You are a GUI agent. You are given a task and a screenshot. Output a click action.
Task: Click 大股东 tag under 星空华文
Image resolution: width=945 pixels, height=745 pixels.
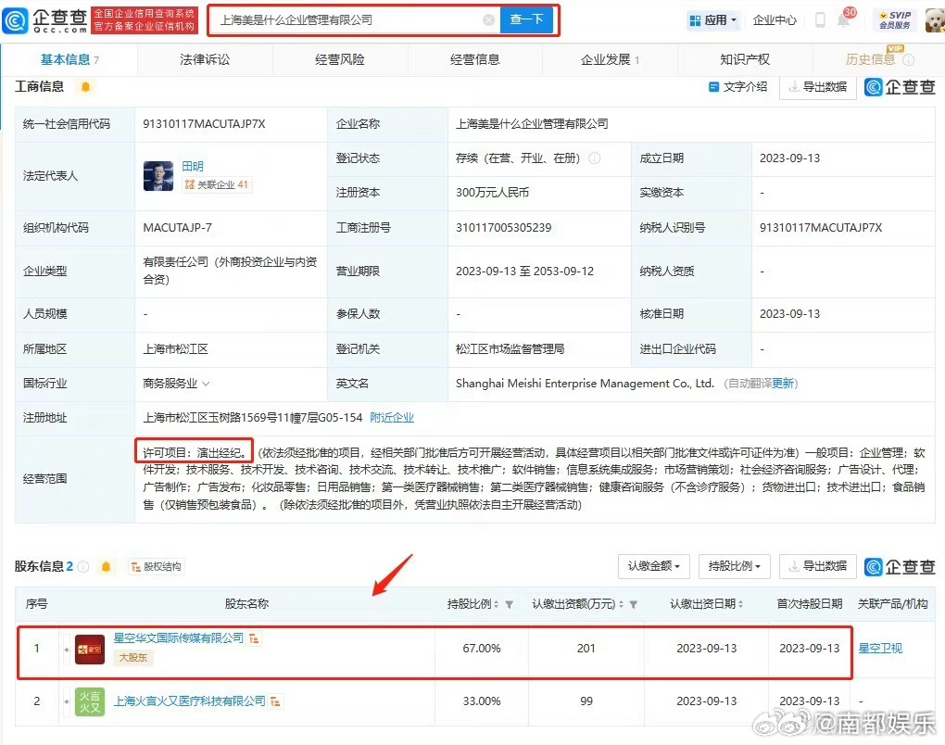133,658
